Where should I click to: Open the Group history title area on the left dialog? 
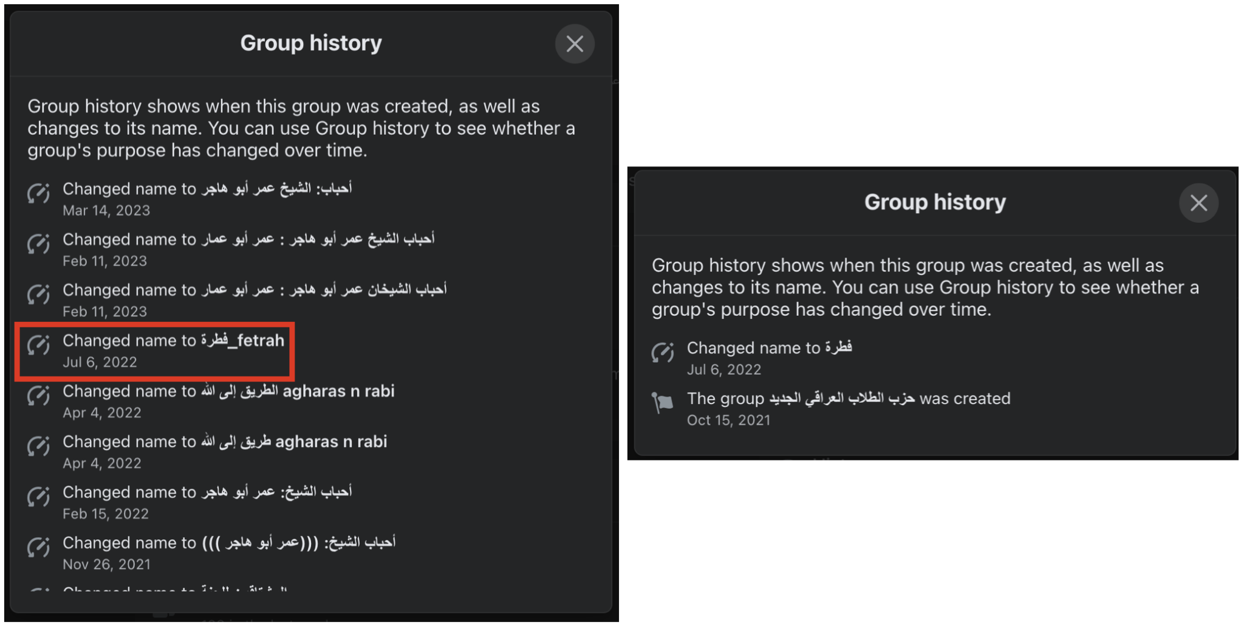pos(311,43)
